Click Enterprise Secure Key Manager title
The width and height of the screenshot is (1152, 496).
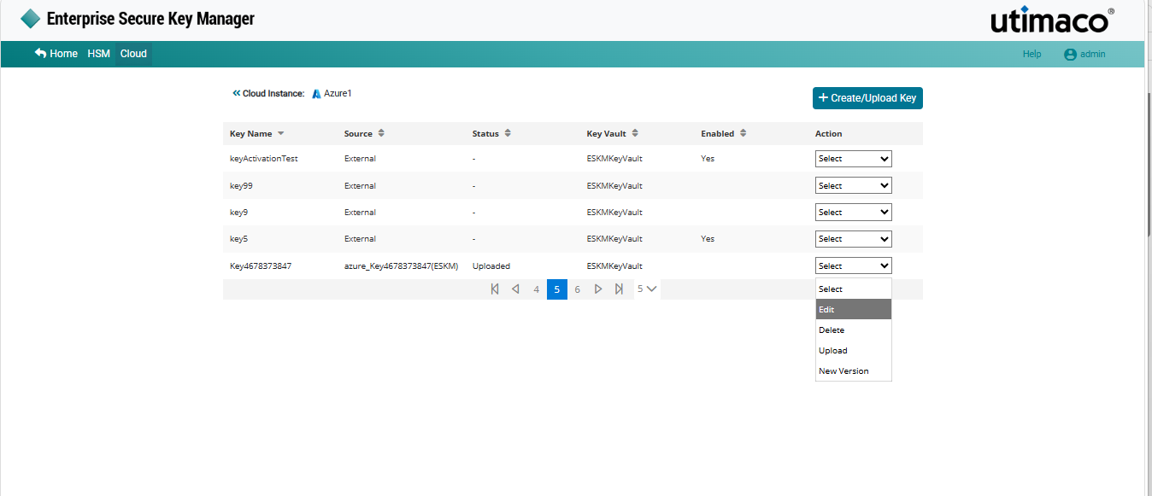point(150,19)
